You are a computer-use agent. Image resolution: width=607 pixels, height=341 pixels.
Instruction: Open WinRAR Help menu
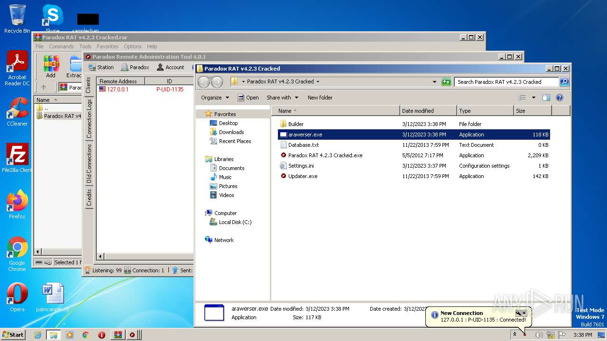152,46
